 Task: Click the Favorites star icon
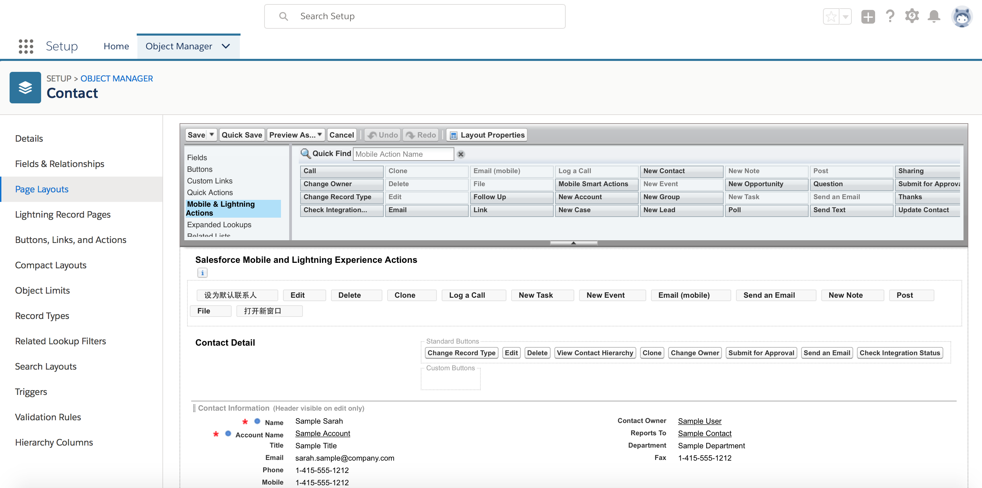point(831,17)
